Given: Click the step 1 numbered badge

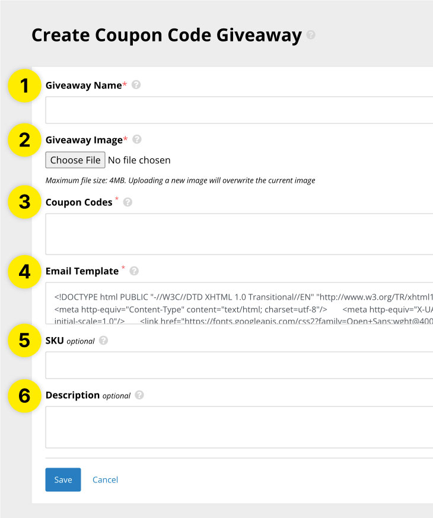Looking at the screenshot, I should point(24,85).
